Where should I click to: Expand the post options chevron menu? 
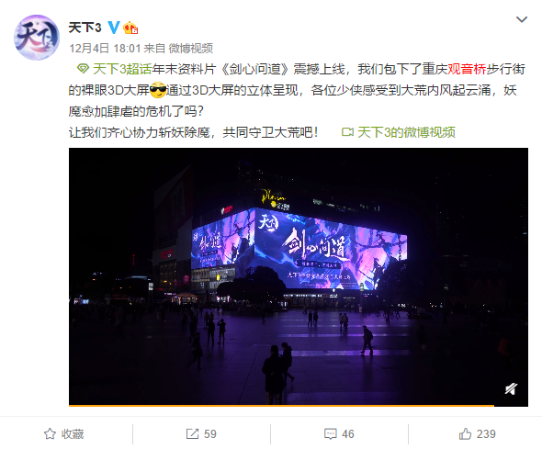point(521,19)
